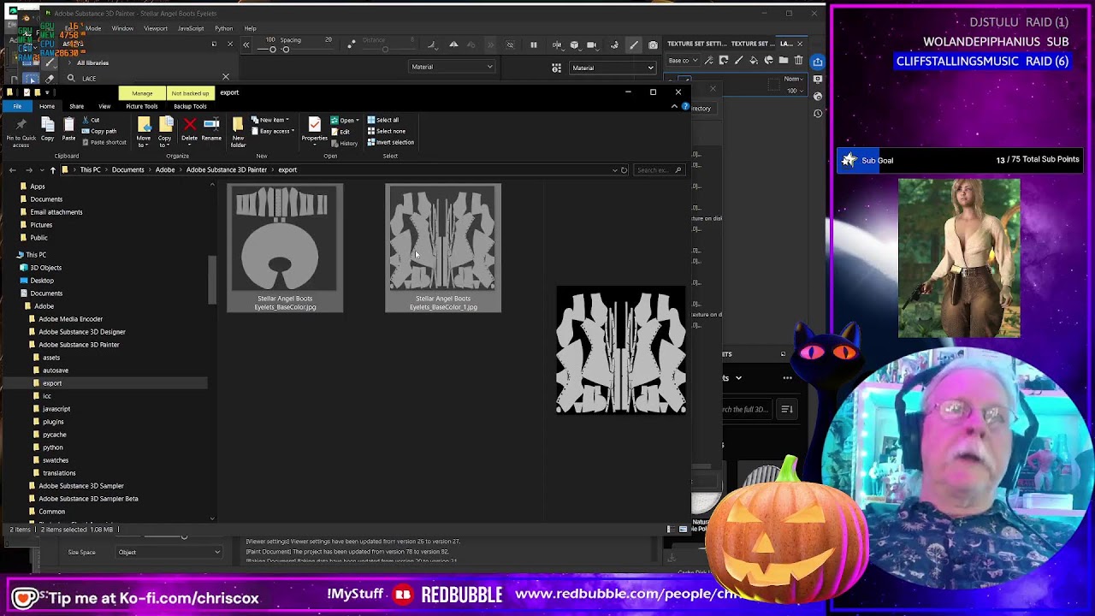The image size is (1095, 616).
Task: Click the Rename icon in Organize group
Action: pyautogui.click(x=211, y=125)
